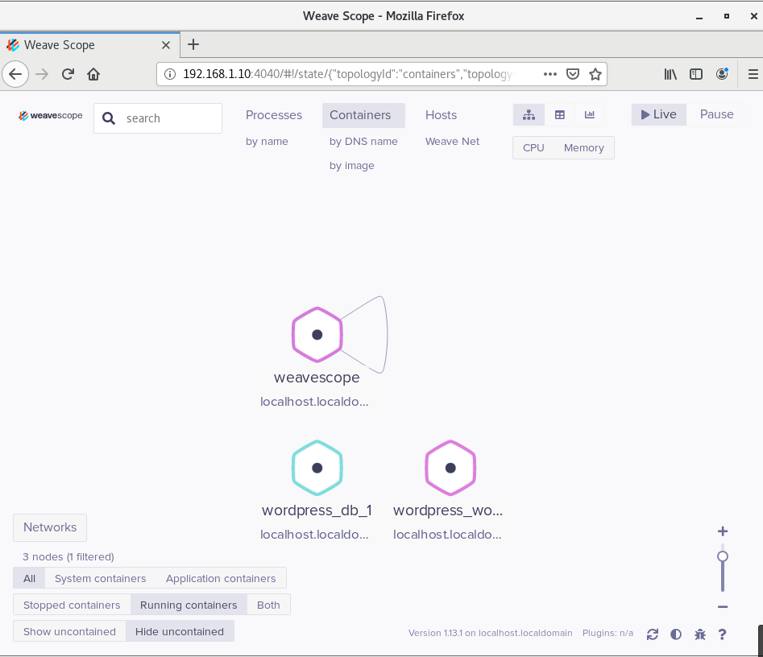Click the '3 nodes (1 filtered)' text
Viewport: 763px width, 657px height.
click(x=68, y=557)
